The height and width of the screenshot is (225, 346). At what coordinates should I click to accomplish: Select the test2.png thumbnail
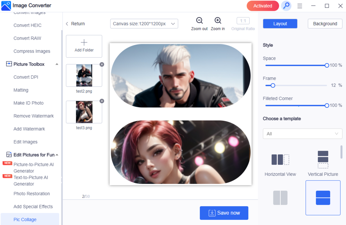tap(84, 75)
